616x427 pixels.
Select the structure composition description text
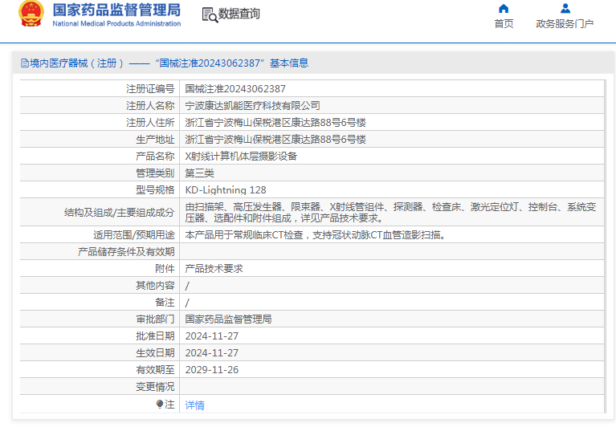click(390, 213)
